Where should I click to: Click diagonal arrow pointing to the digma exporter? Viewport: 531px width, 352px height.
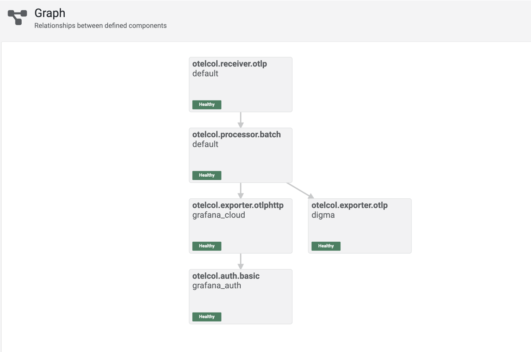point(301,190)
